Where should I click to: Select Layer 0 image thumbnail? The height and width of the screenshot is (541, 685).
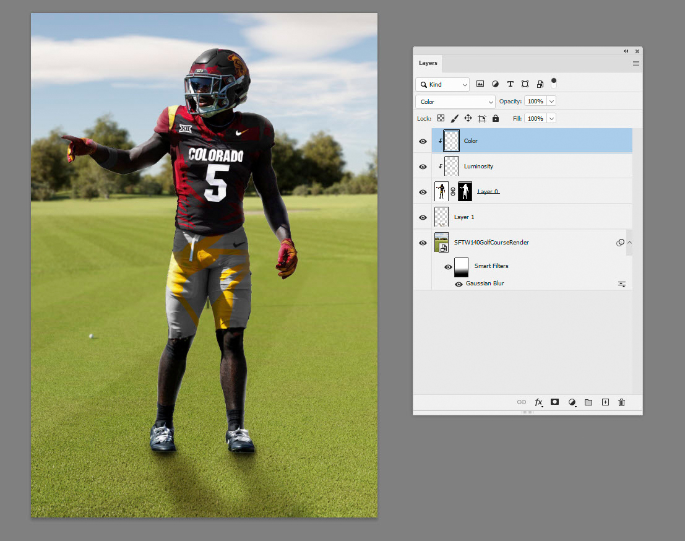coord(441,191)
